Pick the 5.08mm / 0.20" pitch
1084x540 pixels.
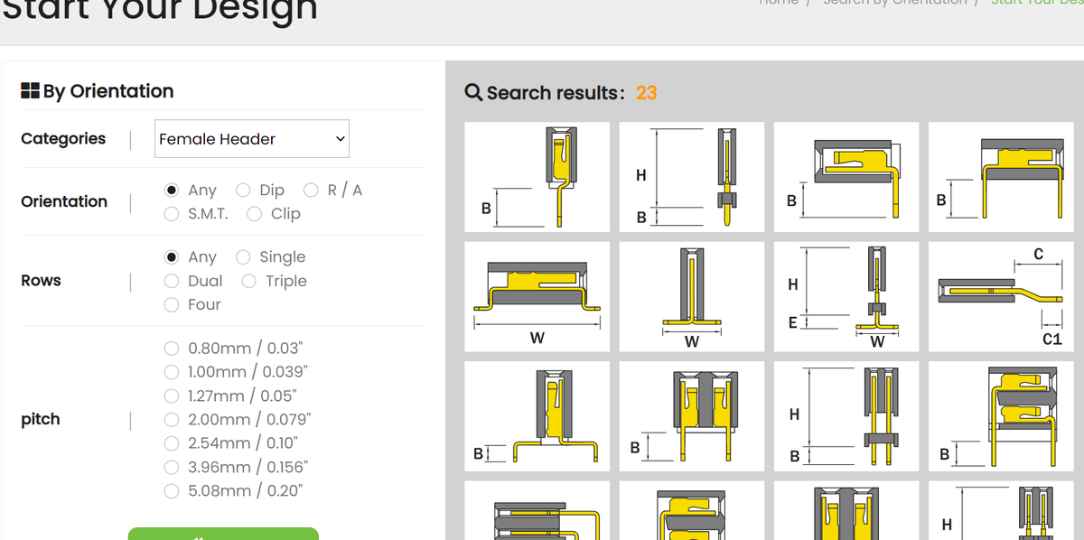tap(172, 490)
